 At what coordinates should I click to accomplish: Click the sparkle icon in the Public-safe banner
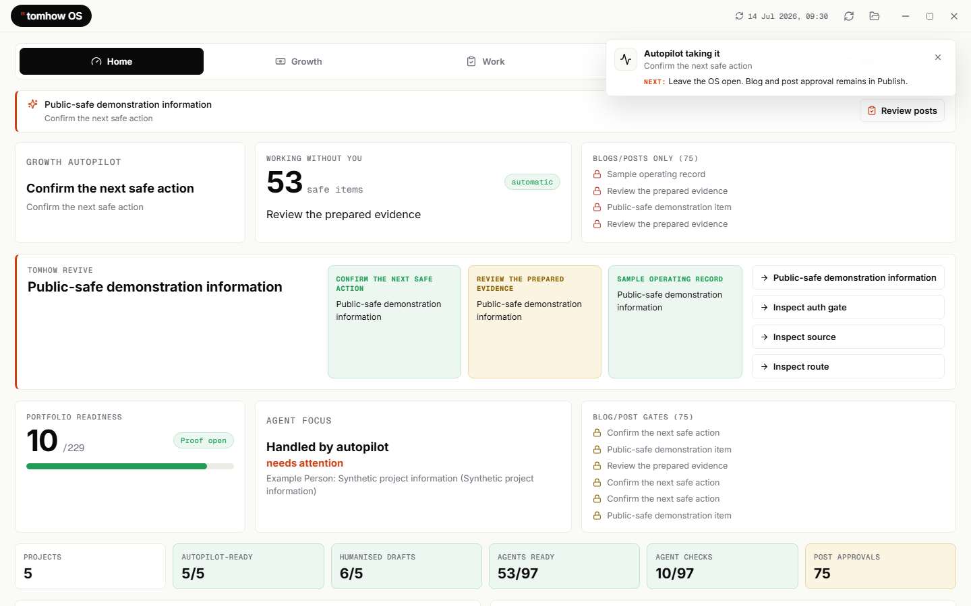point(32,104)
